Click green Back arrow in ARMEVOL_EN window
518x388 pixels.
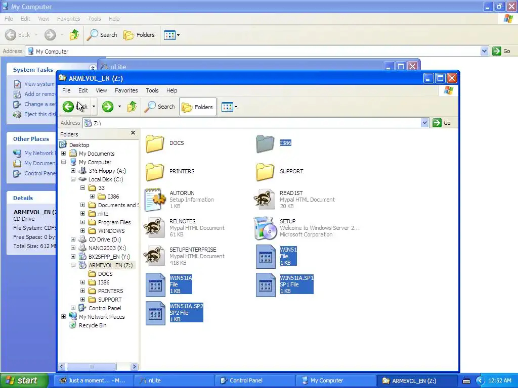click(68, 107)
